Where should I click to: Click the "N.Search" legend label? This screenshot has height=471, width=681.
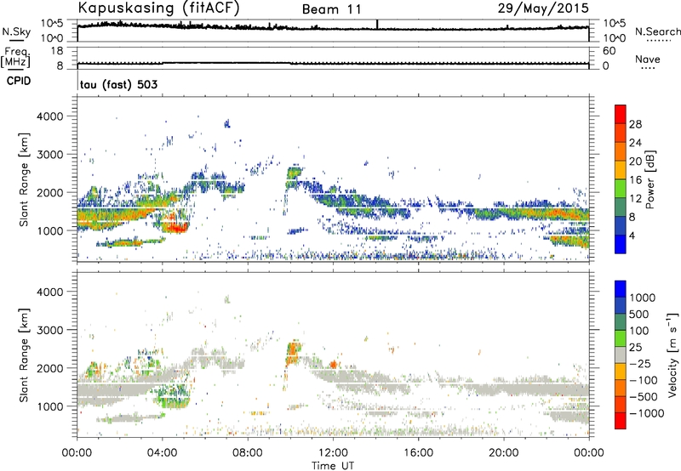tap(657, 31)
